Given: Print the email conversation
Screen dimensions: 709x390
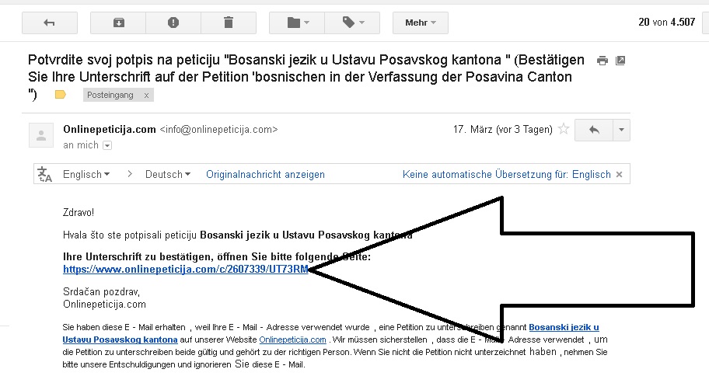Looking at the screenshot, I should (x=602, y=61).
